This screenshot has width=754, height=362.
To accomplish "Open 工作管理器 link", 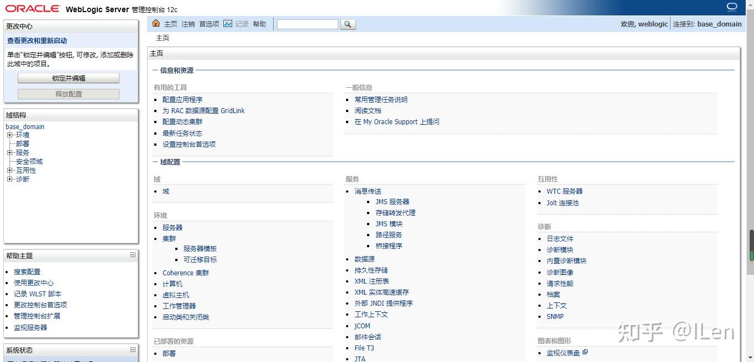I will coord(179,306).
